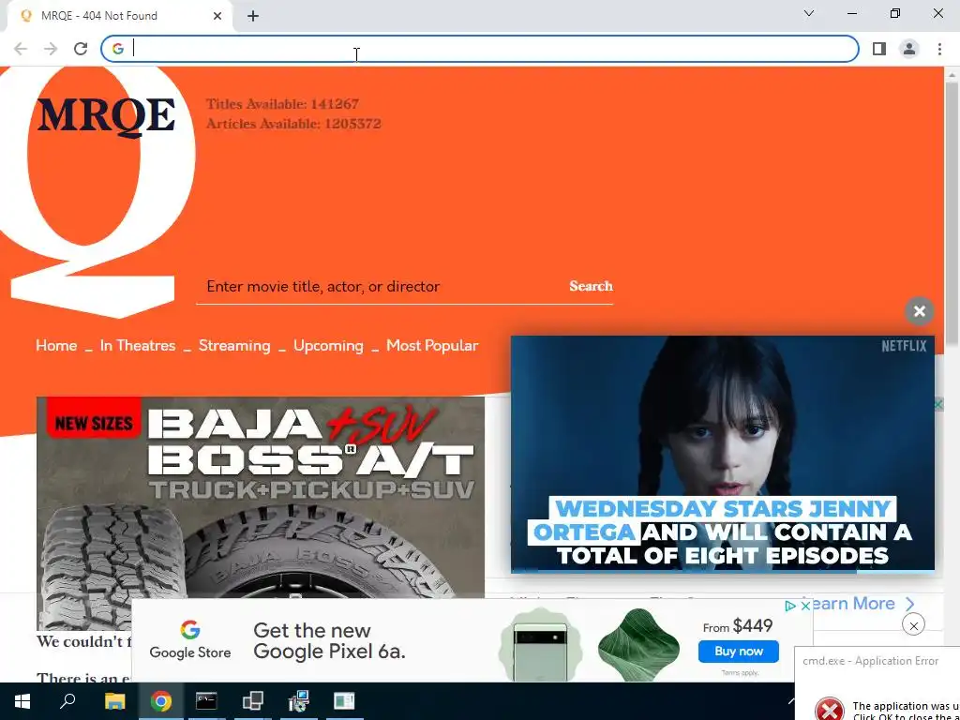Reload the current page
This screenshot has height=720, width=960.
click(81, 49)
